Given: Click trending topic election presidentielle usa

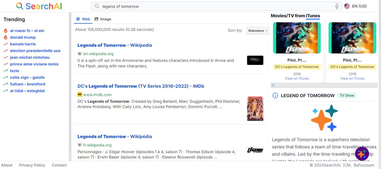Looking at the screenshot, I should pyautogui.click(x=35, y=51).
